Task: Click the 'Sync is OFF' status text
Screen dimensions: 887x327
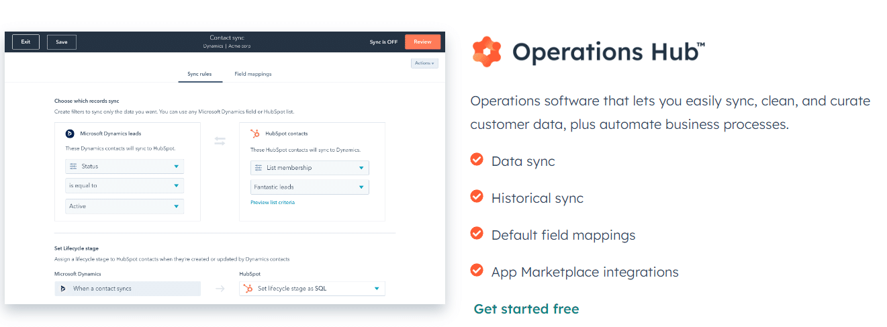Action: tap(383, 42)
